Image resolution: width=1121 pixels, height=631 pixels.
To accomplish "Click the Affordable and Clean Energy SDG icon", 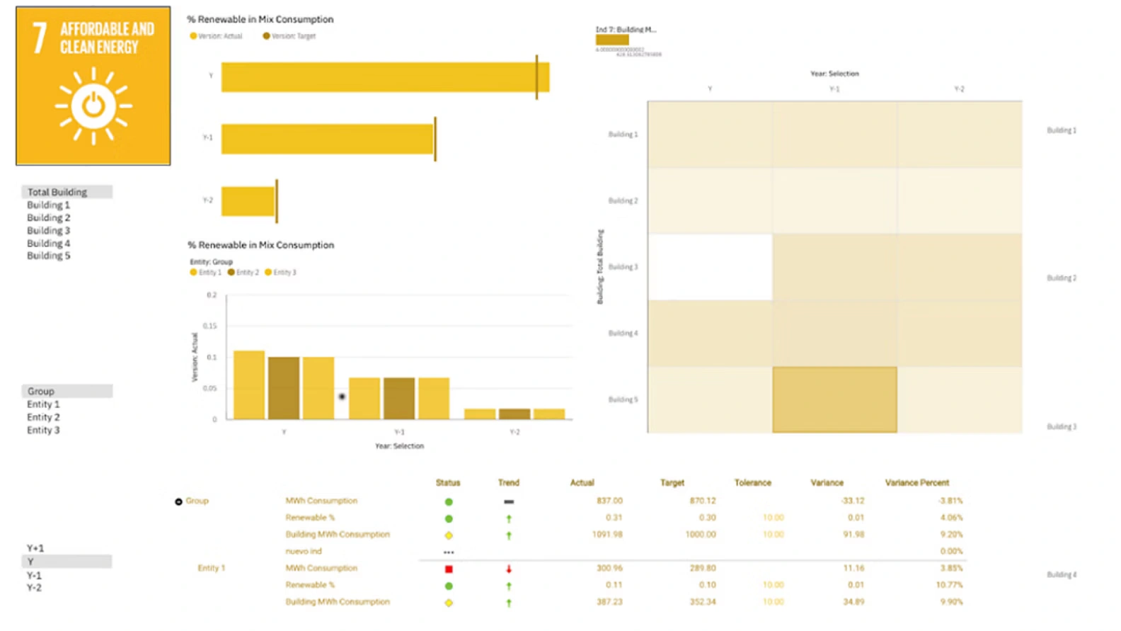I will coord(93,86).
